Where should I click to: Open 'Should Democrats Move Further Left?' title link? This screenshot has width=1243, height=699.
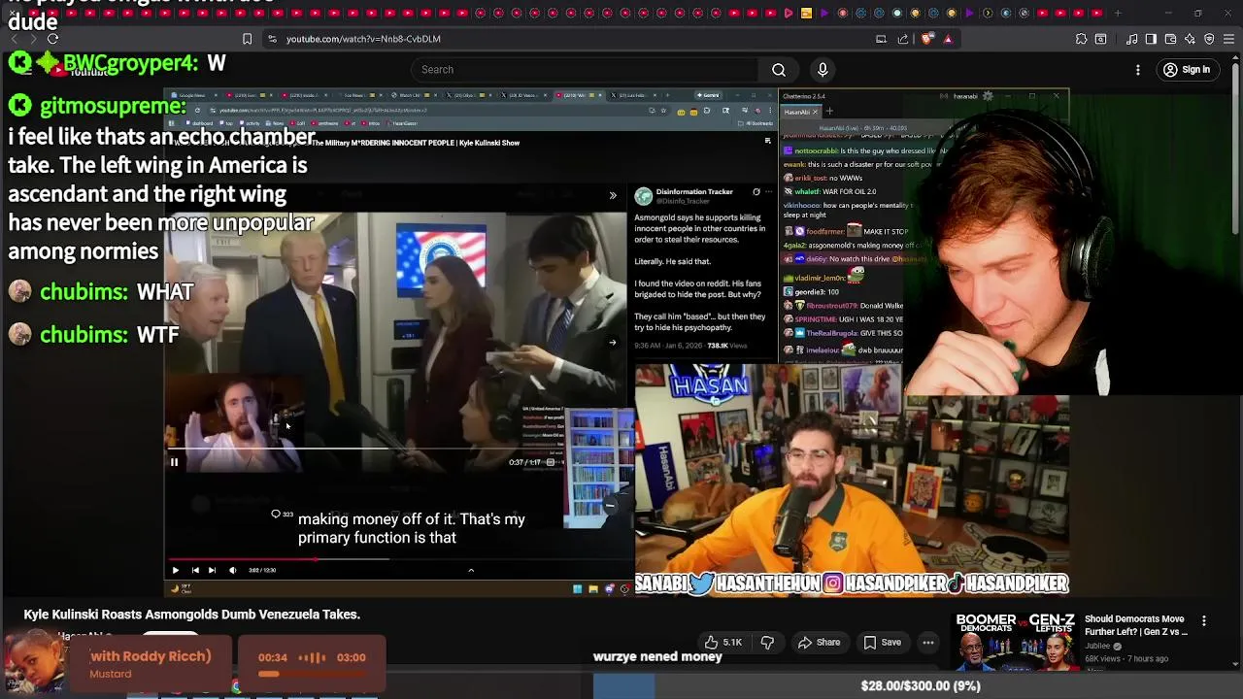point(1136,625)
